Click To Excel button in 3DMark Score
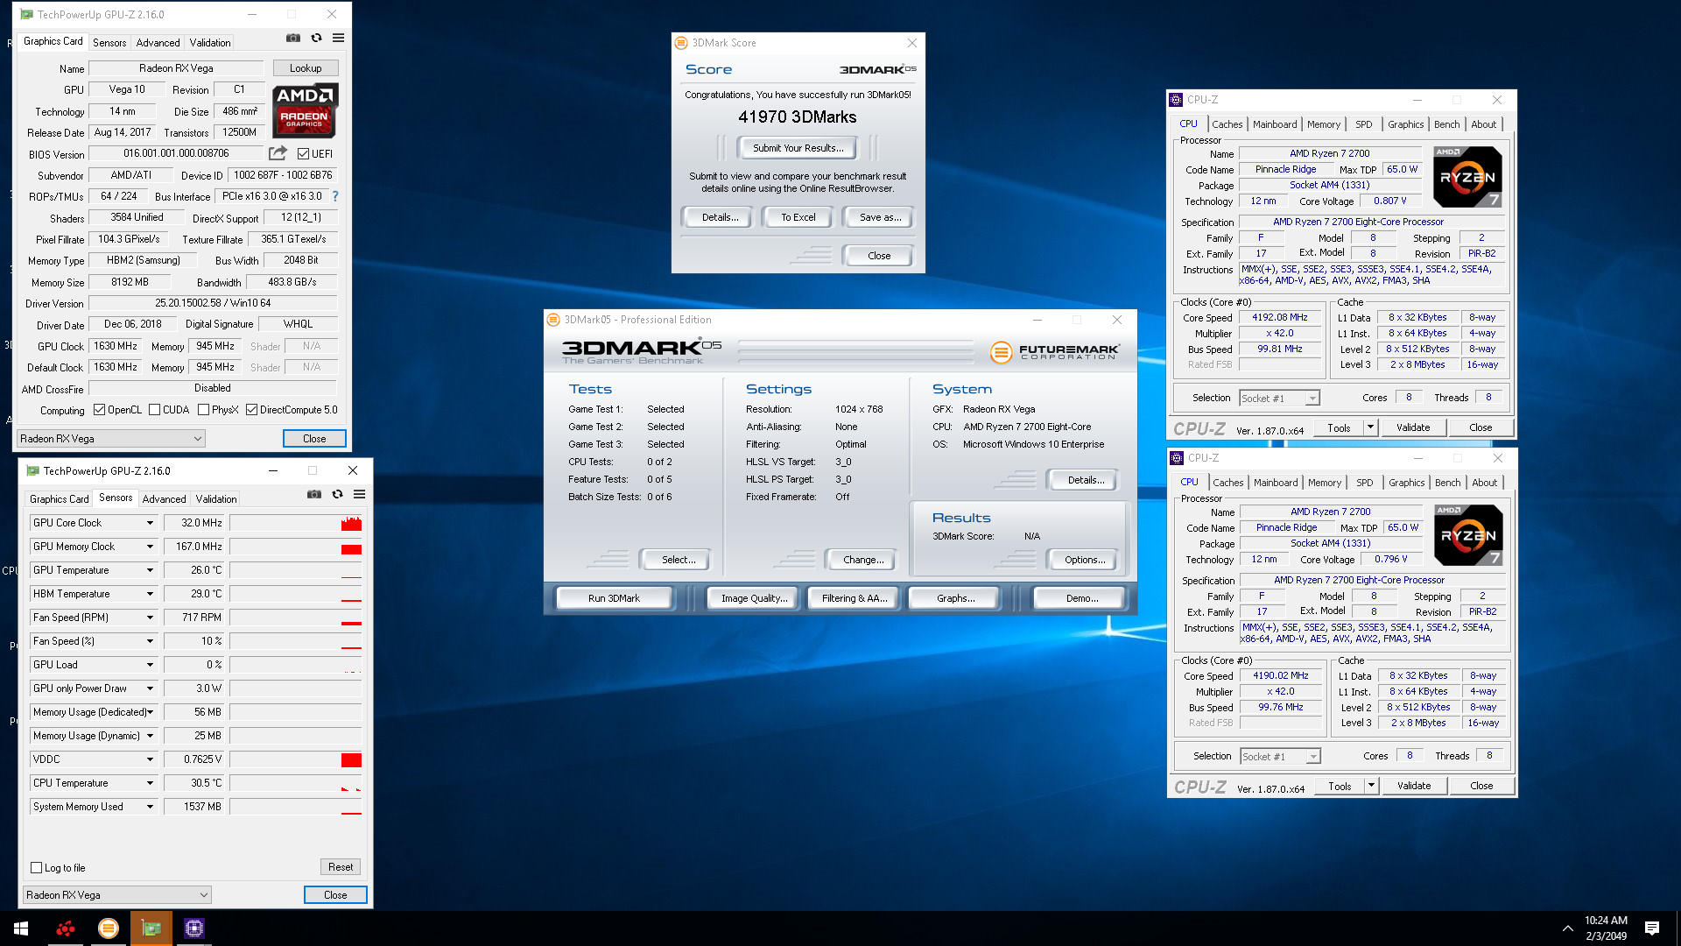 [x=798, y=217]
